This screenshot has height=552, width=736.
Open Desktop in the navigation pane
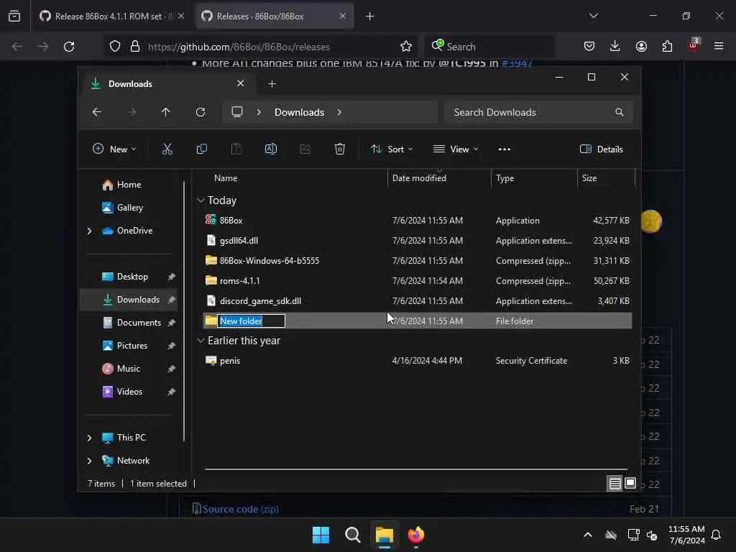[x=125, y=277]
